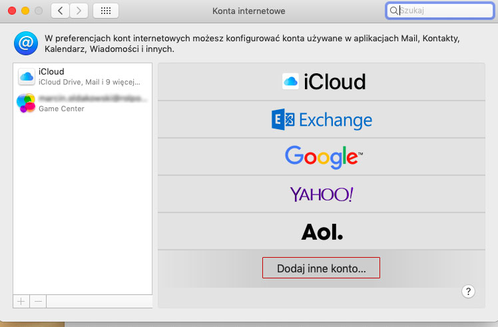
Task: Close the window with red button
Action: point(12,11)
